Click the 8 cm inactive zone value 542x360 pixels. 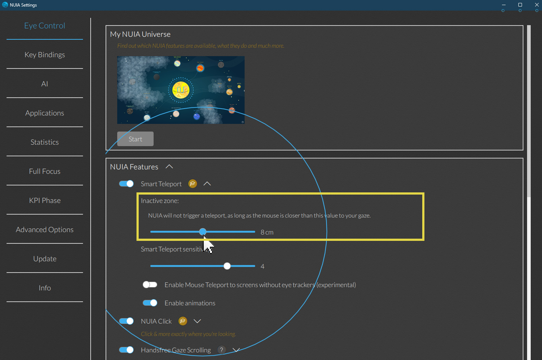pos(267,232)
